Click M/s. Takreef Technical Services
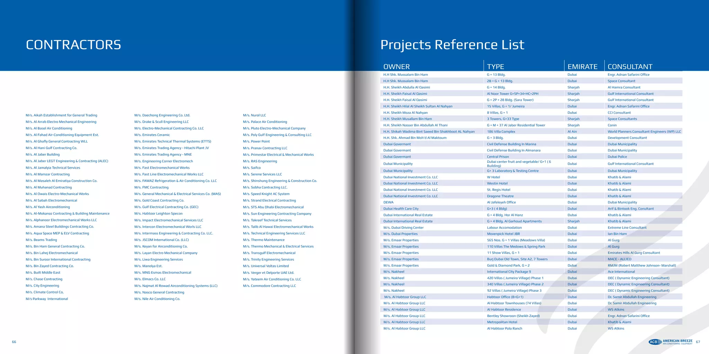 267,220
